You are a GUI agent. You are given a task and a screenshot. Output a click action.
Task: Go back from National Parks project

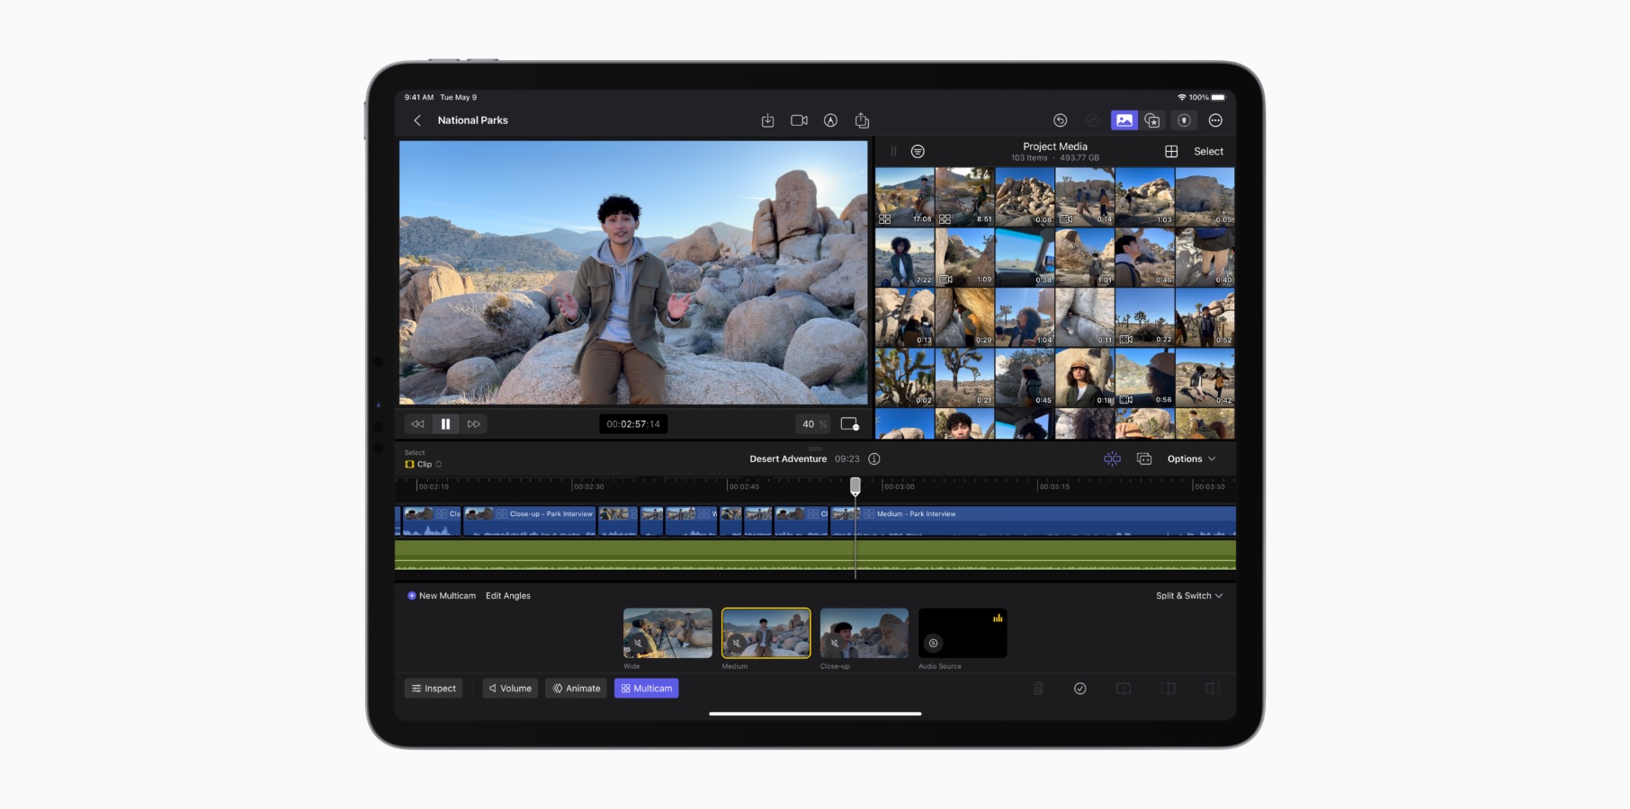[x=416, y=120]
